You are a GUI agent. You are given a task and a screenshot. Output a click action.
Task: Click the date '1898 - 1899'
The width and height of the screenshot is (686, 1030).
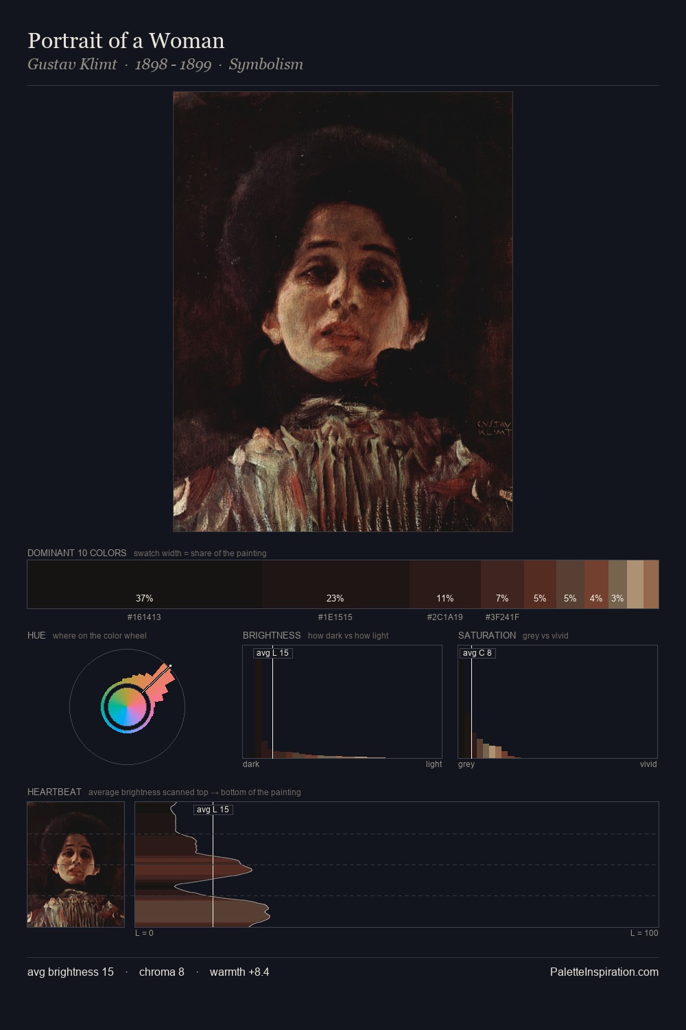pos(173,65)
